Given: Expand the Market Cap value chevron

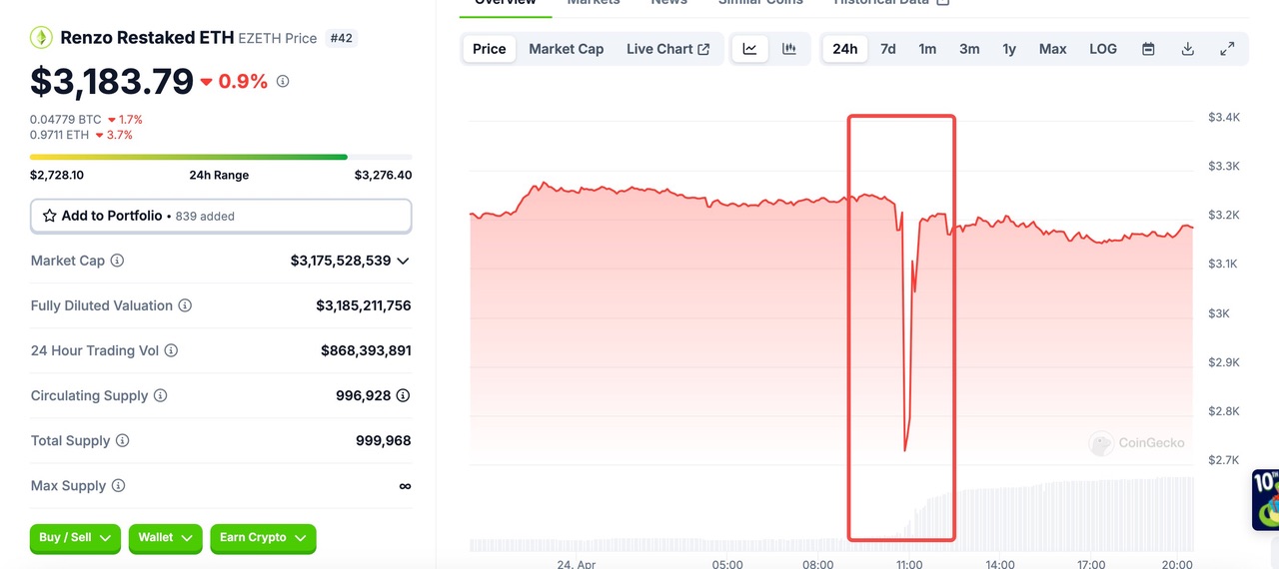Looking at the screenshot, I should click(x=403, y=261).
